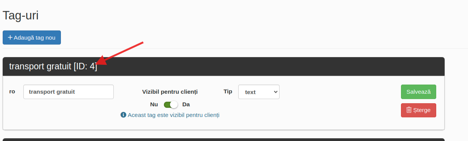Viewport: 468px width, 141px height.
Task: Focus the ro field containing transport gratuit
Action: pos(69,92)
